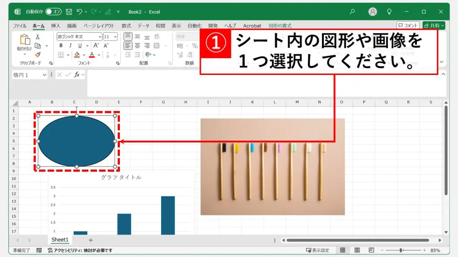Click the Format Painter brush icon
This screenshot has height=257, width=458.
pyautogui.click(x=38, y=54)
